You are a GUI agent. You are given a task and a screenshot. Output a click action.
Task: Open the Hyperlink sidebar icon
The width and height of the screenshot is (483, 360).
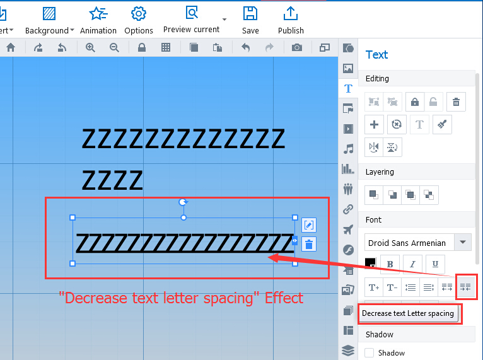(348, 209)
